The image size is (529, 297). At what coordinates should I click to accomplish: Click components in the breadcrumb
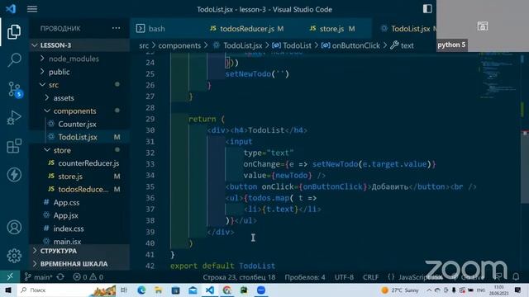[179, 45]
